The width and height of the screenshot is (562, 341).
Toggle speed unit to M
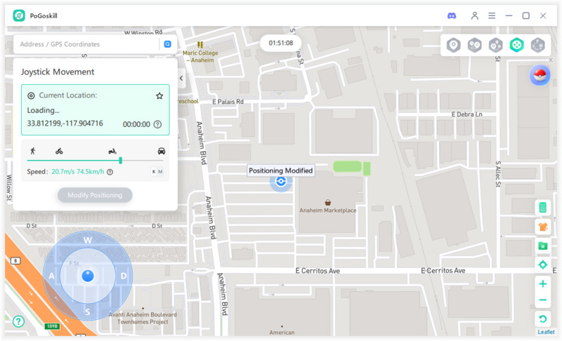(x=161, y=171)
